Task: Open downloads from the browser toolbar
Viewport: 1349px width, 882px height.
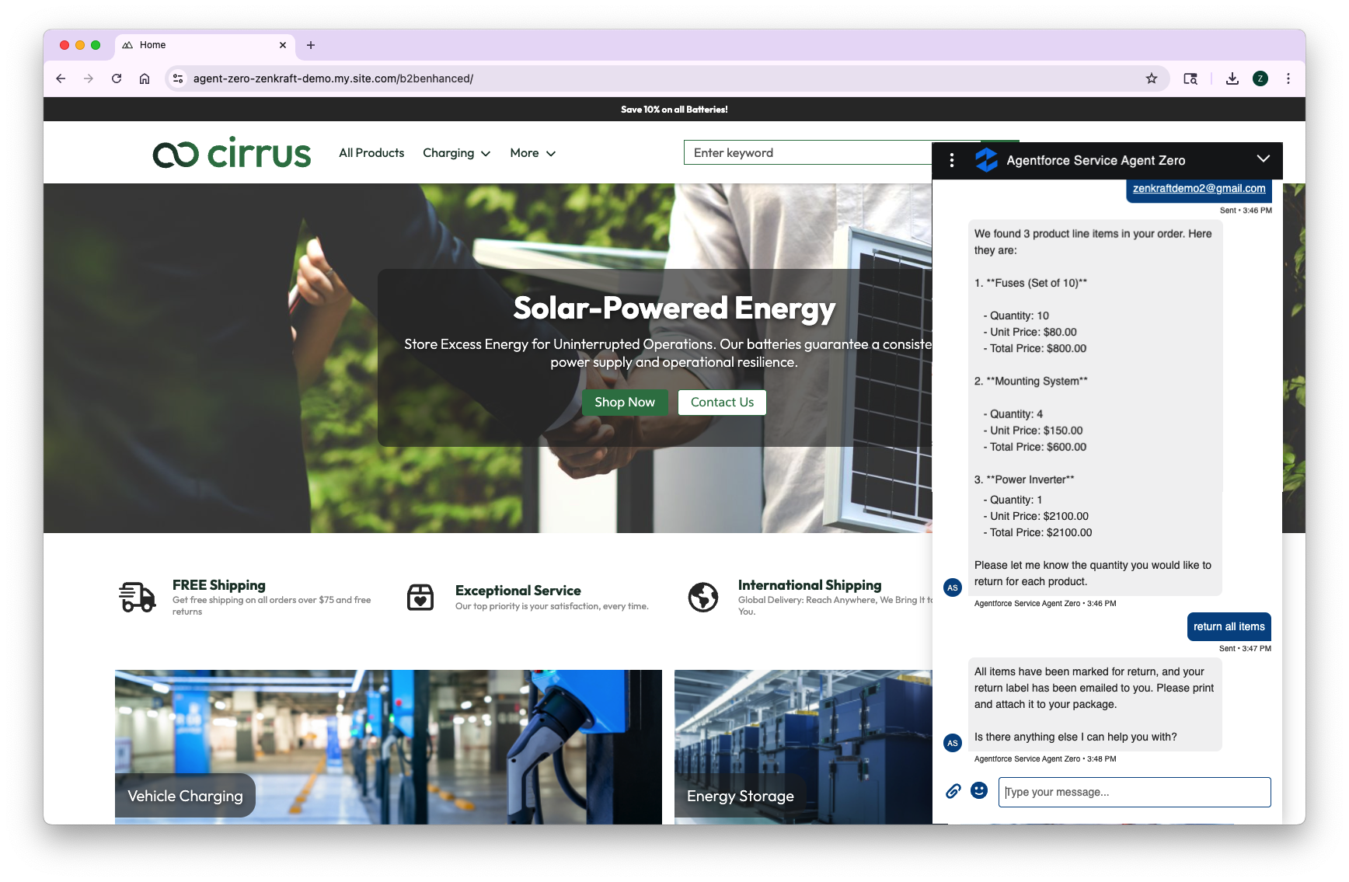Action: (x=1232, y=78)
